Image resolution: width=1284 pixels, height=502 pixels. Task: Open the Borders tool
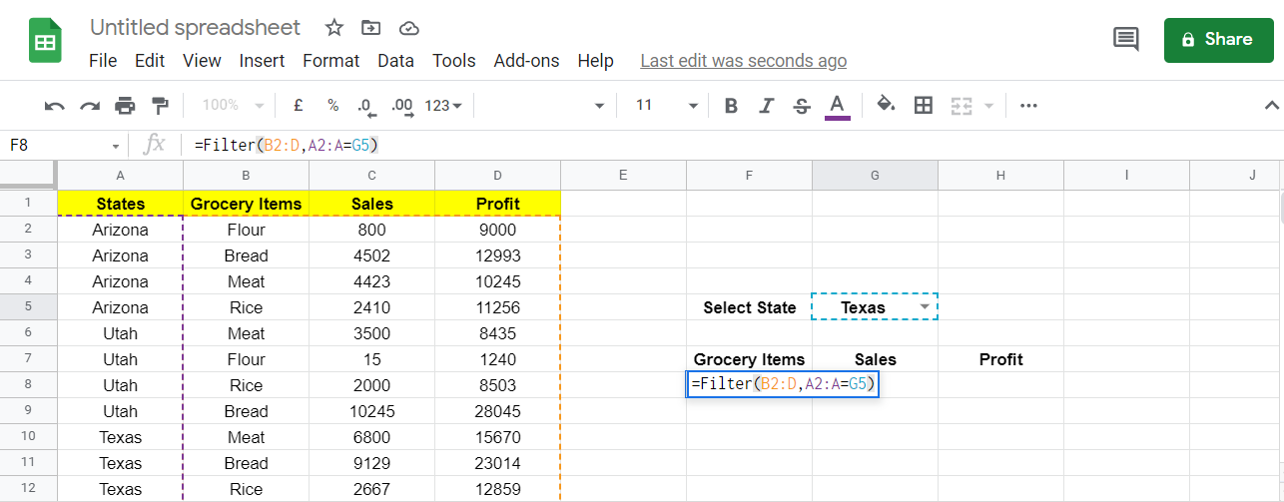point(924,105)
